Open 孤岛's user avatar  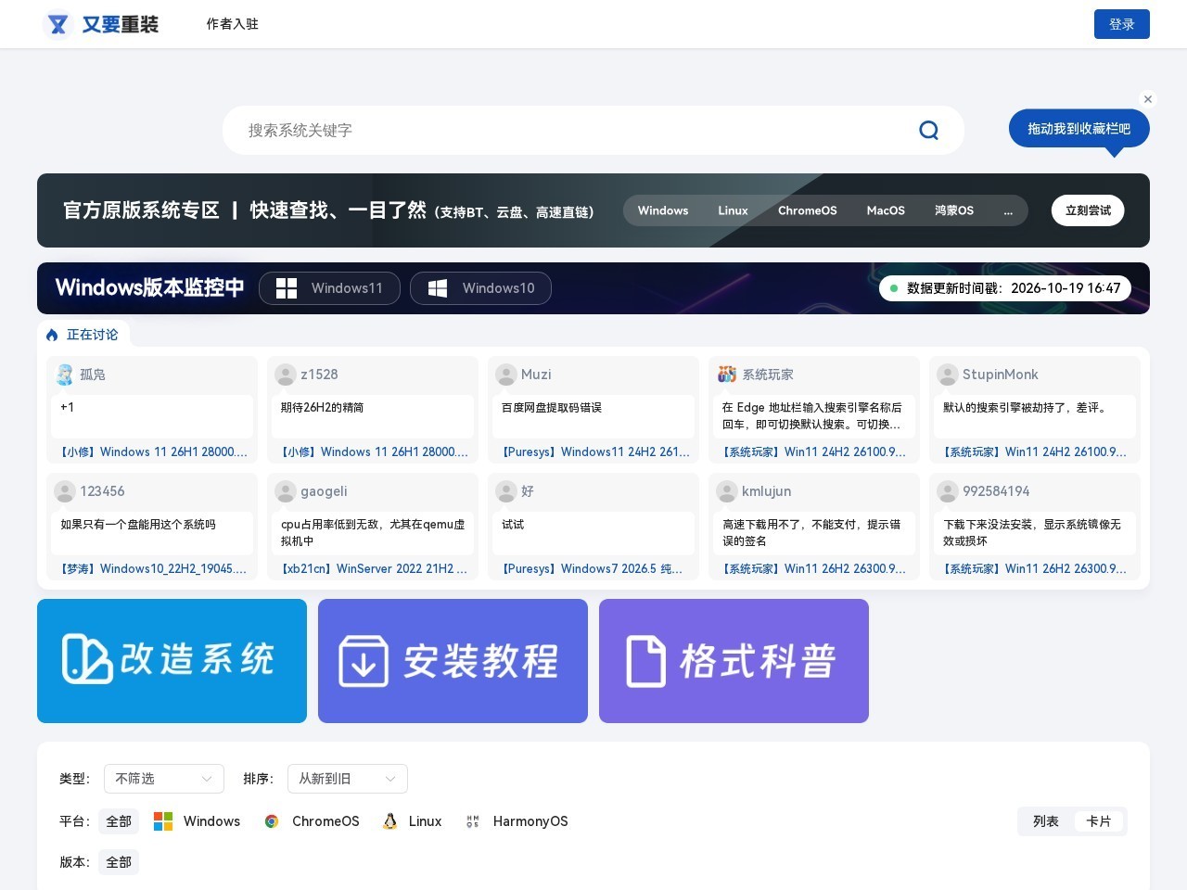tap(65, 375)
